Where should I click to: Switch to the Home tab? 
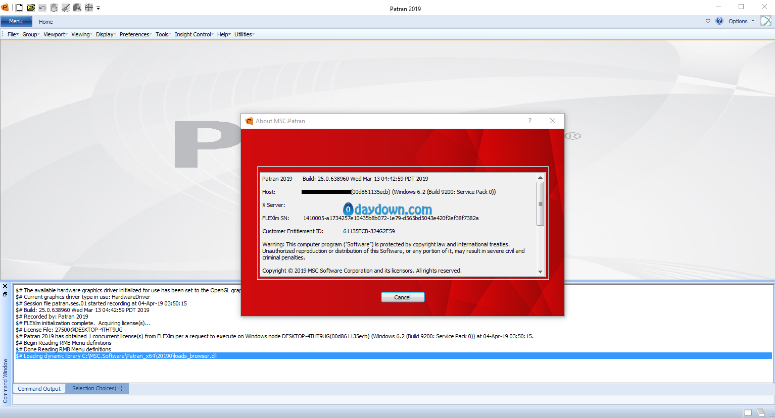[x=45, y=22]
